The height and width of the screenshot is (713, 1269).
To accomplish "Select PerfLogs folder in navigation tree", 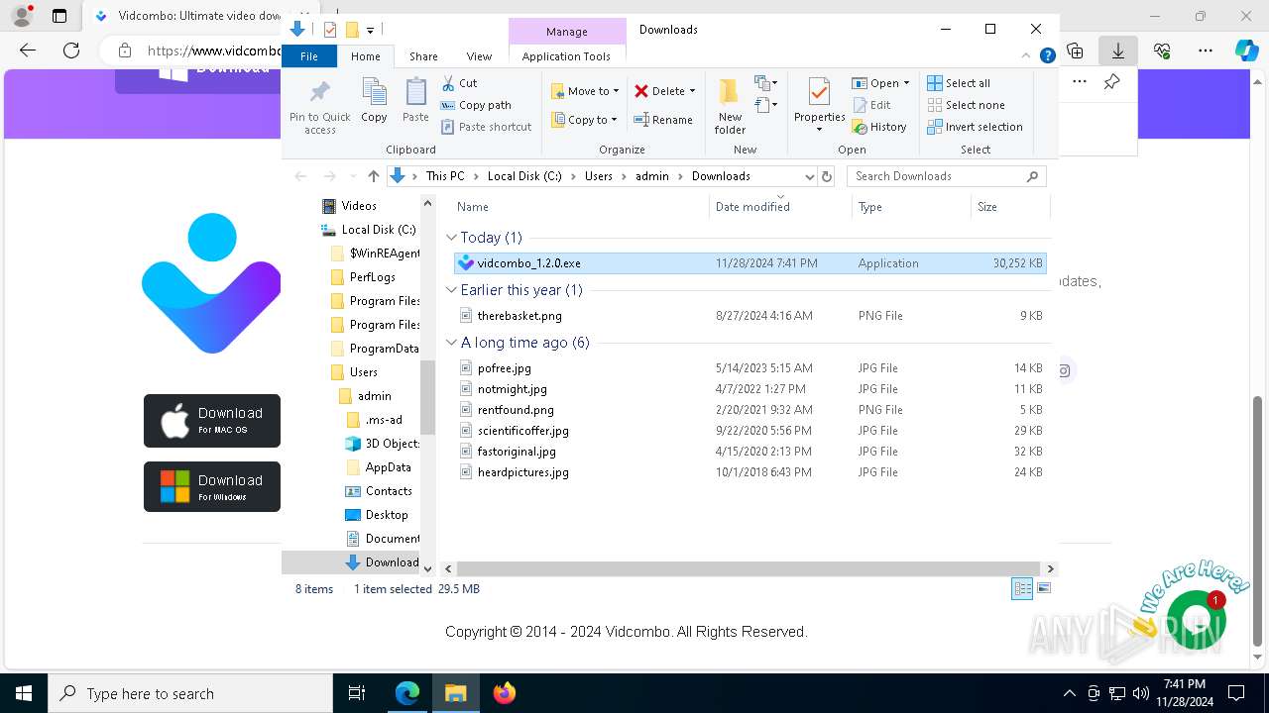I will [372, 277].
